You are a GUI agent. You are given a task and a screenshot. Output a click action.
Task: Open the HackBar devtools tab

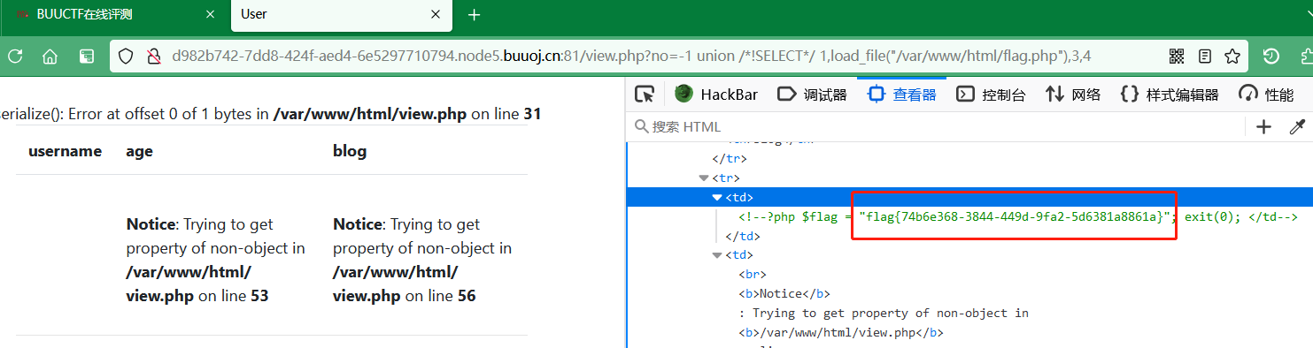click(x=716, y=95)
